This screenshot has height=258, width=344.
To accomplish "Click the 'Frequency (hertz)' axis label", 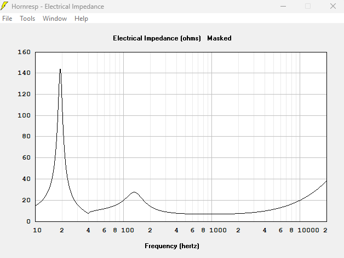I will pos(172,246).
